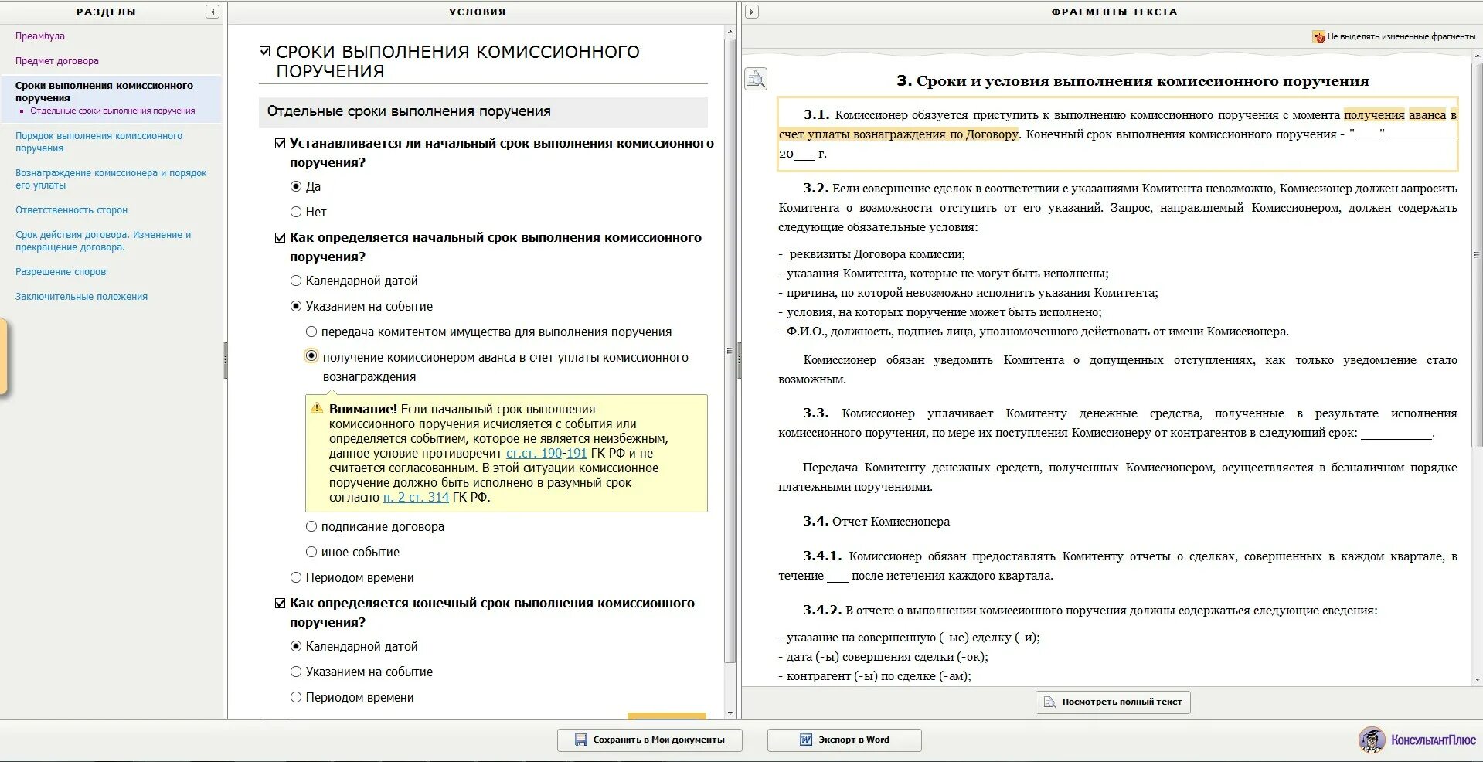Click the Word icon on the export button
Screen dimensions: 1483x762
tap(806, 740)
